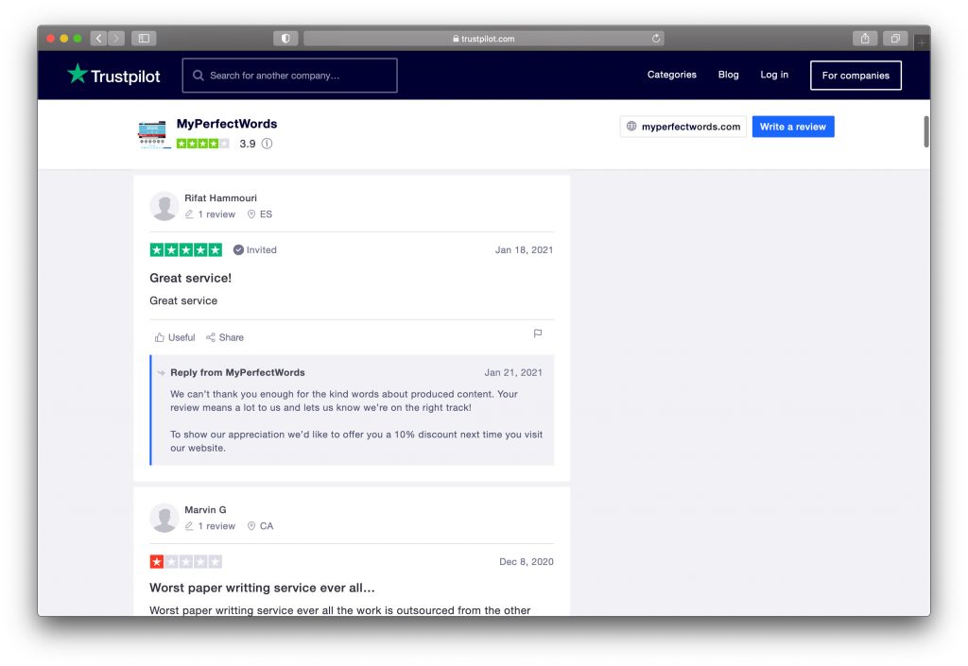The height and width of the screenshot is (666, 968).
Task: Open 'Worst paper writting service ever all...' title
Action: pyautogui.click(x=262, y=588)
